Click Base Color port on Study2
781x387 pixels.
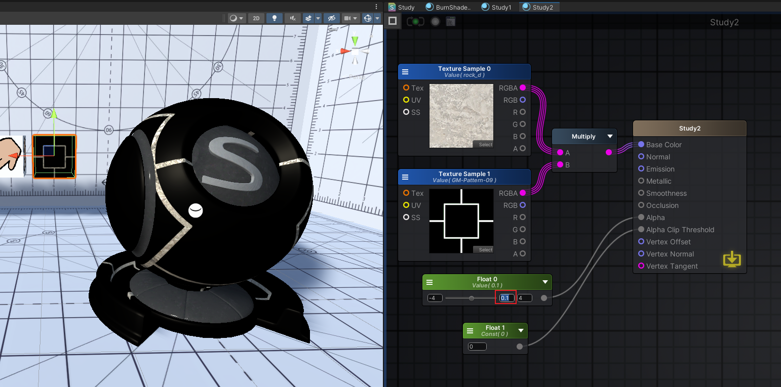(641, 145)
